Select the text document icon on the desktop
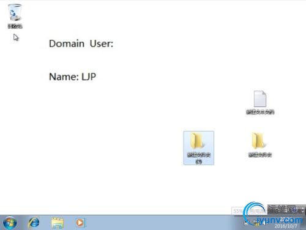This screenshot has height=230, width=306. [260, 102]
